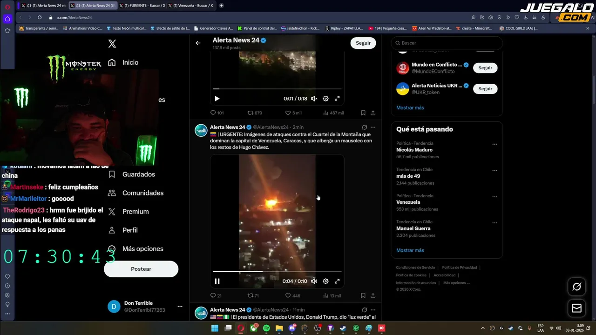Open Grok floating button at bottom right
596x335 pixels.
(576, 287)
